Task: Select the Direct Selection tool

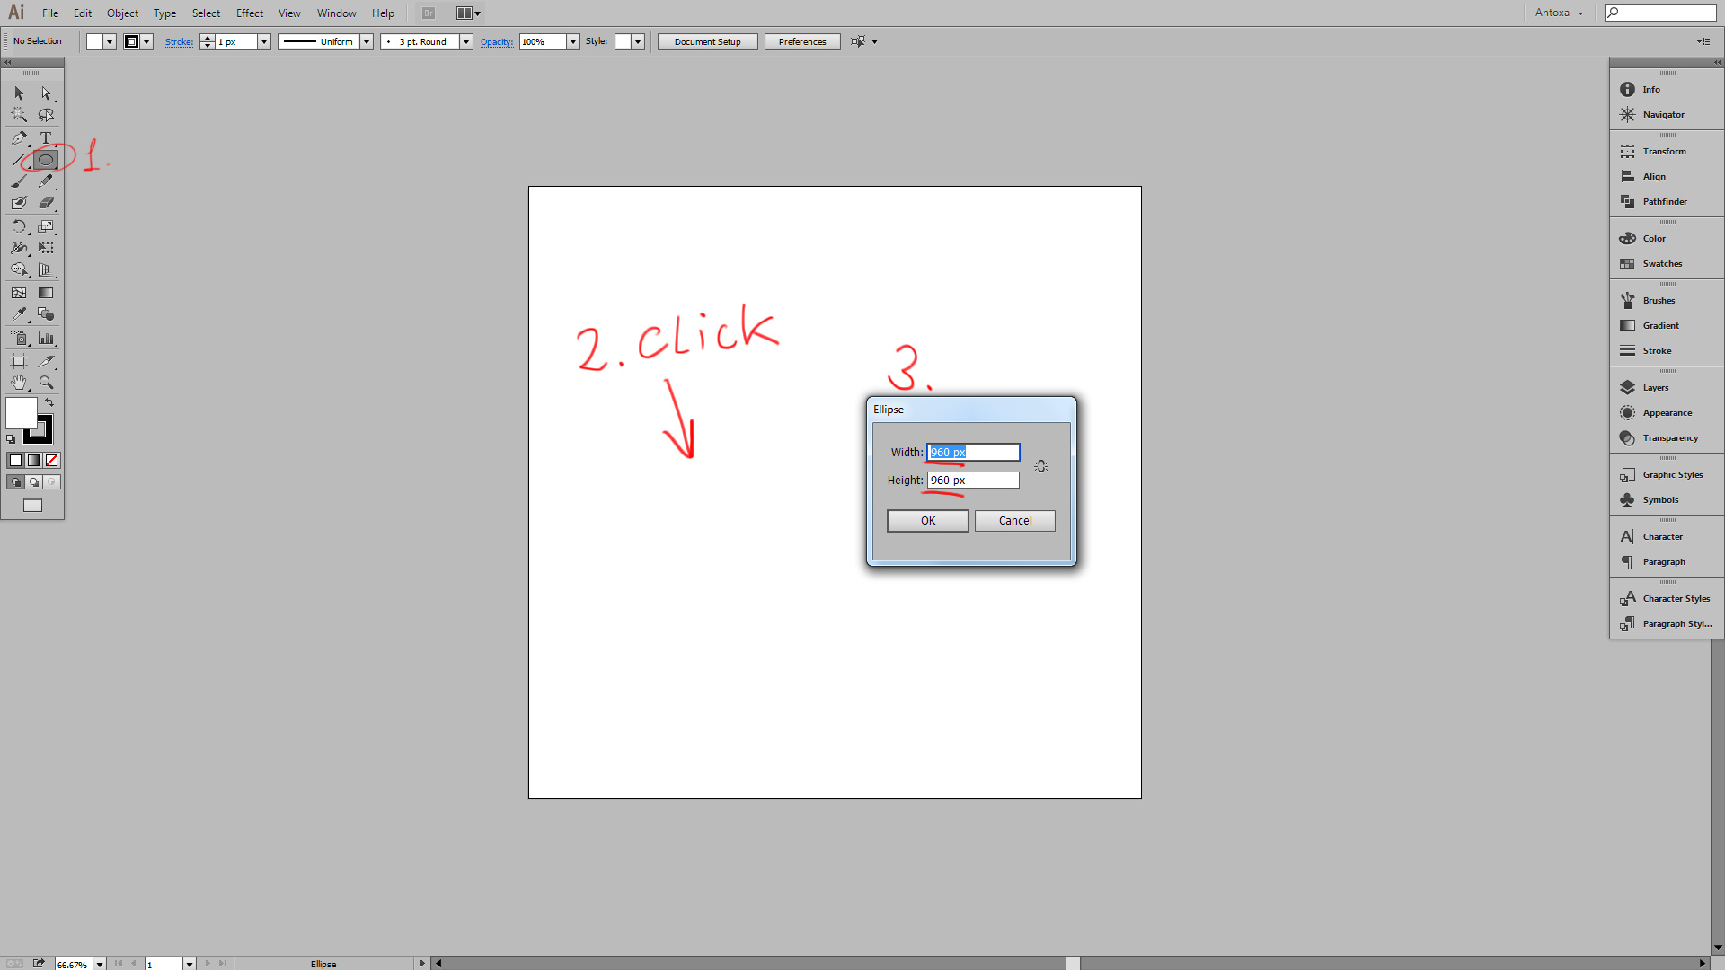Action: (46, 93)
